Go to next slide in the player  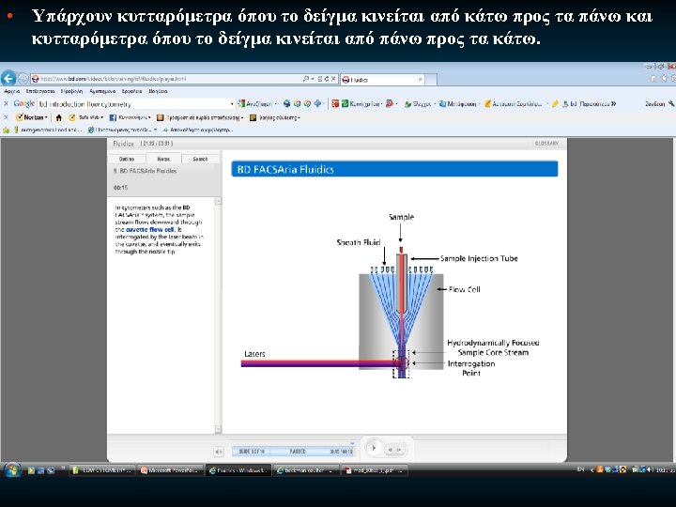pyautogui.click(x=399, y=450)
